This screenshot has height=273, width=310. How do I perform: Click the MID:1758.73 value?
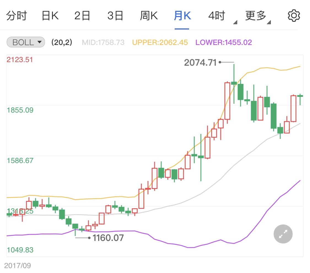click(103, 42)
